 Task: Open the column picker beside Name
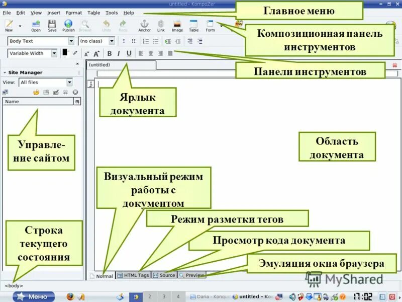coord(77,102)
